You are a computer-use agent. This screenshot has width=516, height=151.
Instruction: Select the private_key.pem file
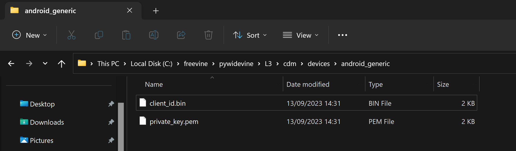pos(174,122)
